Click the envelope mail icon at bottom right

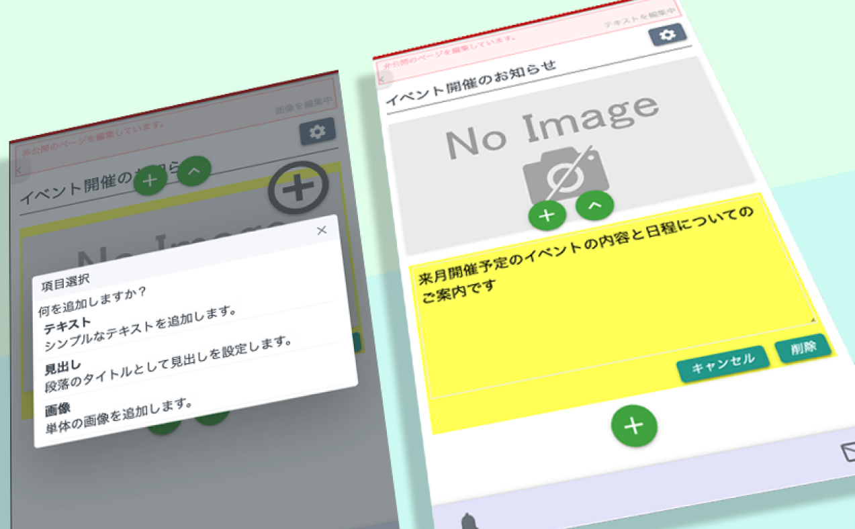848,452
